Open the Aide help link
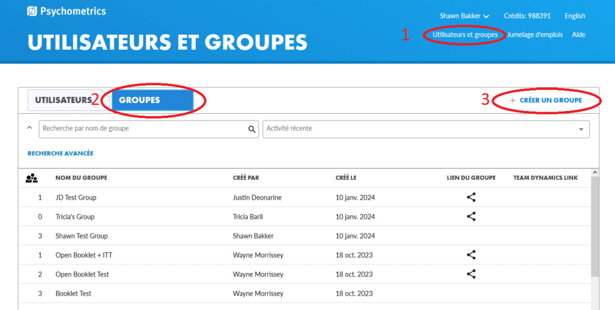Screen dimensions: 615x310 pyautogui.click(x=578, y=35)
